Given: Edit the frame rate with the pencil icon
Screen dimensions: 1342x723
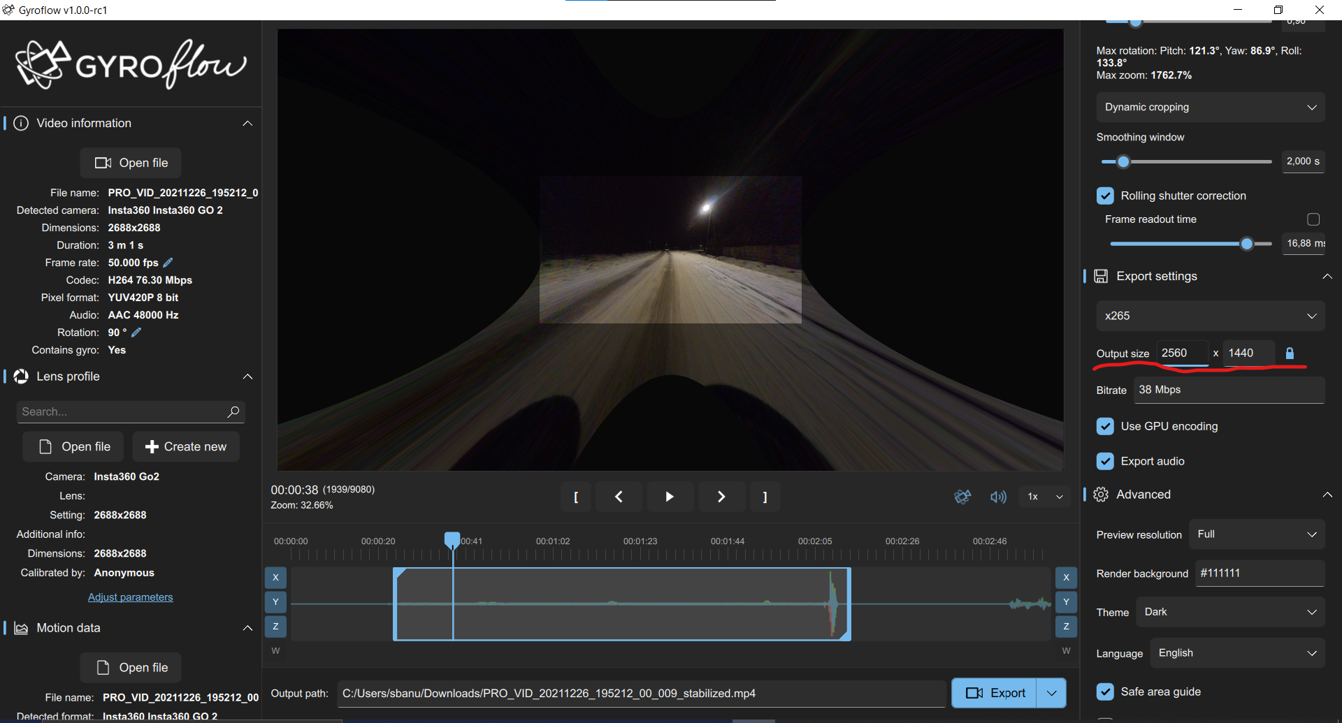Looking at the screenshot, I should tap(167, 263).
